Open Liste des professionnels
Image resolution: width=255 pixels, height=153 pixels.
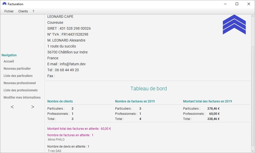(20, 90)
